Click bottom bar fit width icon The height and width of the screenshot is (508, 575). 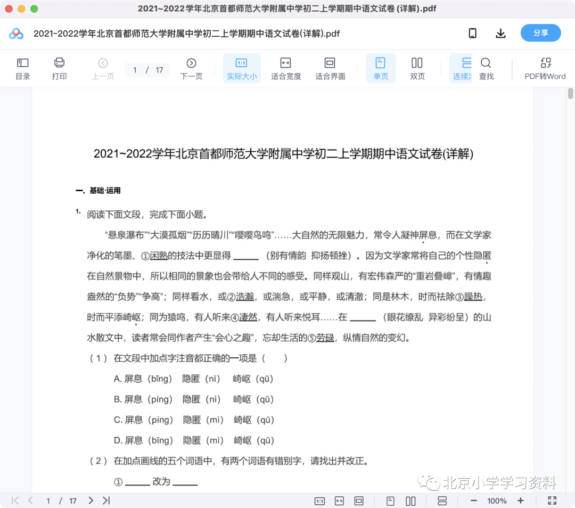(x=339, y=501)
